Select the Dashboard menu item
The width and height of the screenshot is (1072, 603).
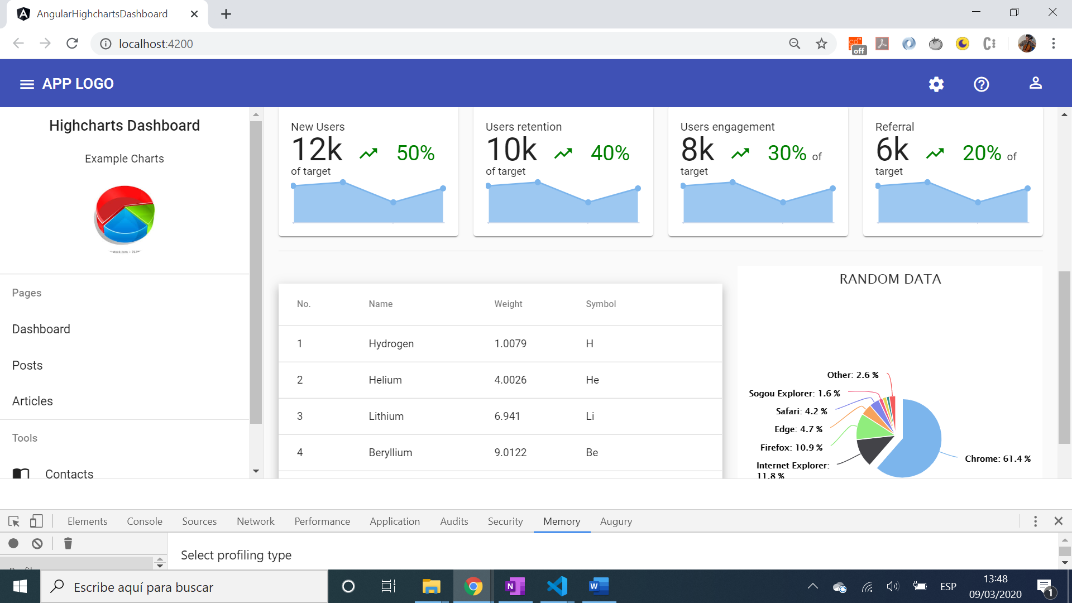tap(41, 329)
